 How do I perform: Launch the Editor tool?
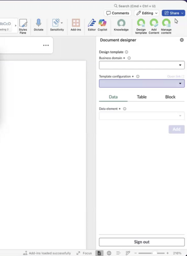pyautogui.click(x=92, y=25)
